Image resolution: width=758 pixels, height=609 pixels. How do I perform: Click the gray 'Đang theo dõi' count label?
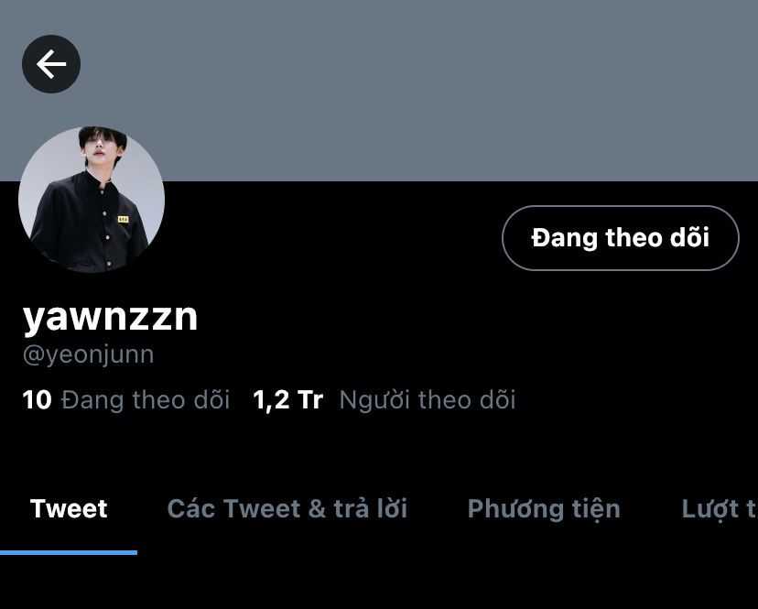(145, 400)
